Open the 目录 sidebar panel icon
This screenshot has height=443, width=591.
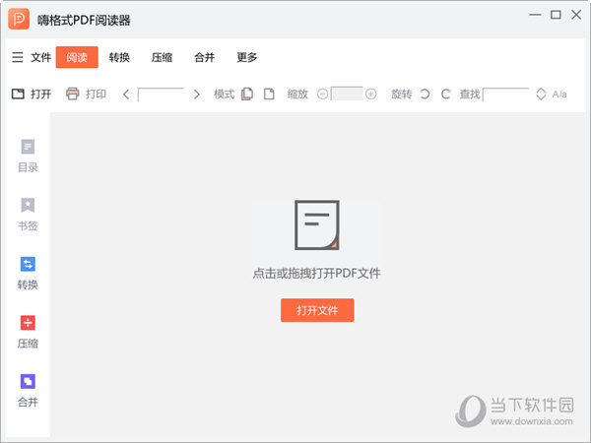coord(28,147)
